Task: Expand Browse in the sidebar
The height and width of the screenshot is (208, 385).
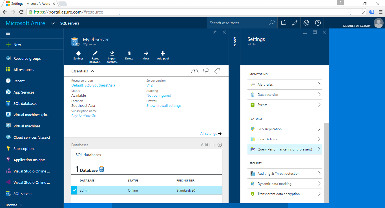Action: 14,205
